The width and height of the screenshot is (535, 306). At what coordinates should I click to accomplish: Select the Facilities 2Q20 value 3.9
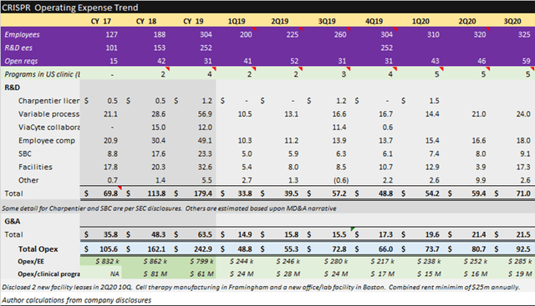click(x=481, y=167)
